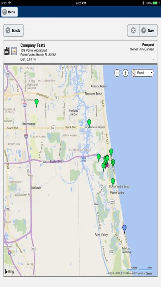The height and width of the screenshot is (287, 161).
Task: Zoom in the map with plus button
Action: tap(125, 73)
